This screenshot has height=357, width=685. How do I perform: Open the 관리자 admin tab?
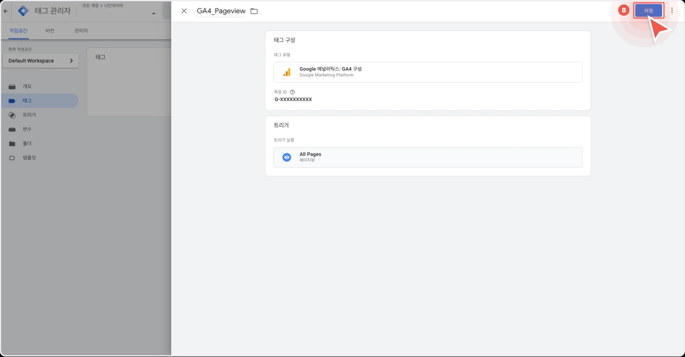click(81, 31)
